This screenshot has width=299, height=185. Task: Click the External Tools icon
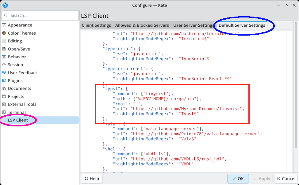[4, 104]
